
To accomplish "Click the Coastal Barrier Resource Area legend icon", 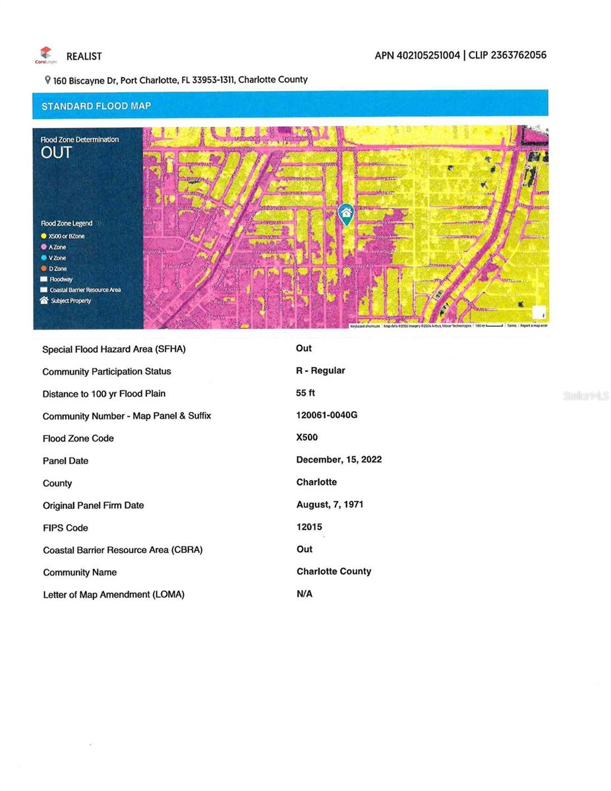I will (44, 290).
